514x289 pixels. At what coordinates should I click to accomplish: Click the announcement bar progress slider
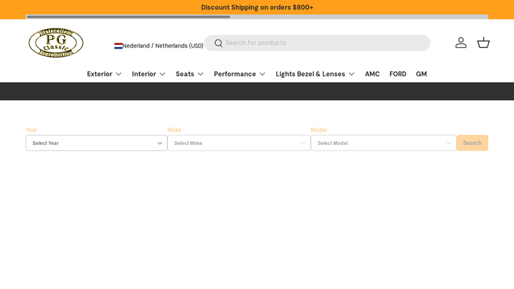(128, 17)
